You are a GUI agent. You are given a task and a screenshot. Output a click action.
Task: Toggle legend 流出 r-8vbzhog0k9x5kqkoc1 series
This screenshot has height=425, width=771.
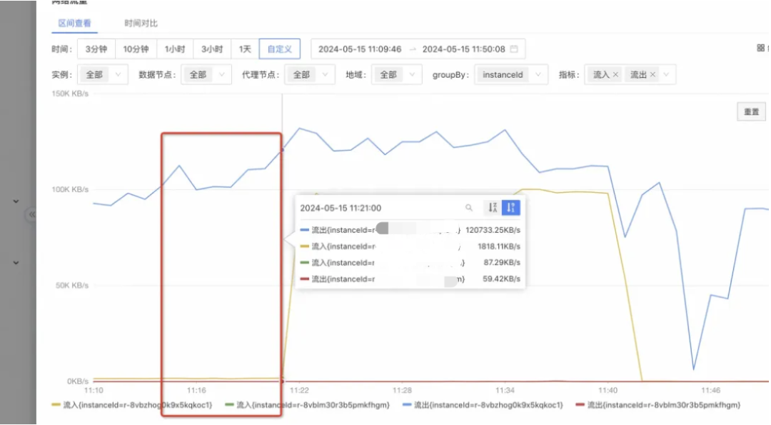point(483,405)
